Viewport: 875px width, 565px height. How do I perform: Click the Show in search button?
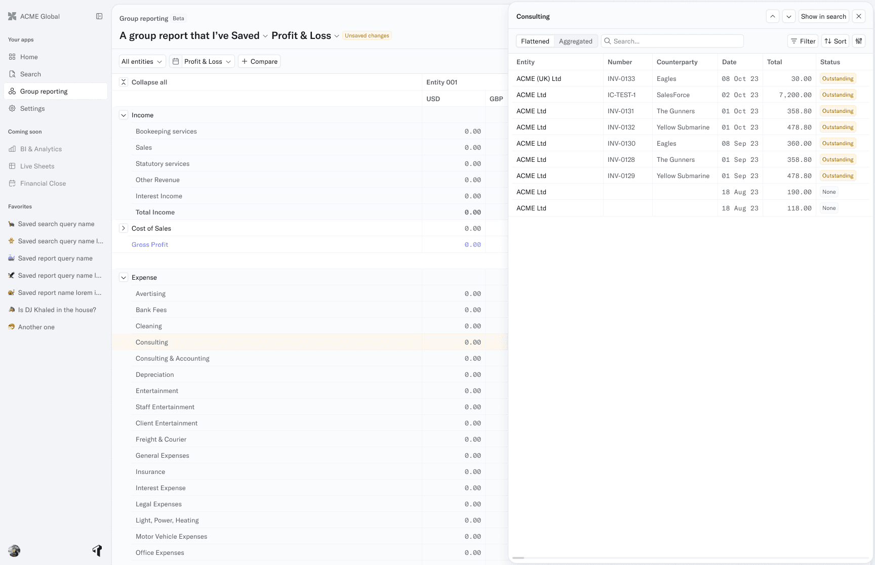point(823,16)
